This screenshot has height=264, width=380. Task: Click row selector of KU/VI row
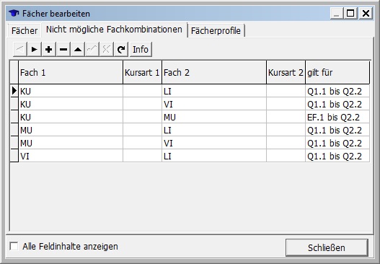tap(14, 105)
